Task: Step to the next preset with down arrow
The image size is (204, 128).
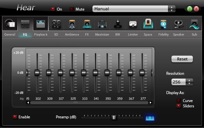Action: [172, 10]
